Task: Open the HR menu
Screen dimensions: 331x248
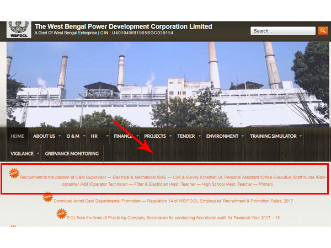Action: 94,136
